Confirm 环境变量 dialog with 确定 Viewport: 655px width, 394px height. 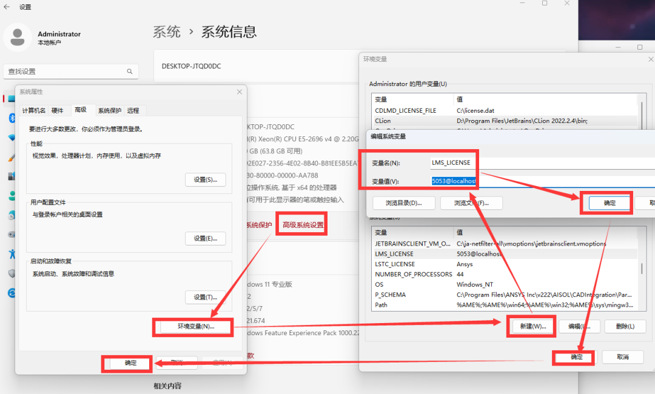pyautogui.click(x=577, y=357)
